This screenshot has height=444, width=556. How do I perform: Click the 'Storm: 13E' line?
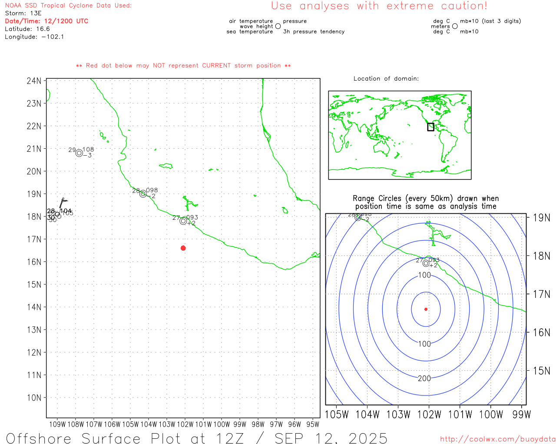(x=23, y=13)
